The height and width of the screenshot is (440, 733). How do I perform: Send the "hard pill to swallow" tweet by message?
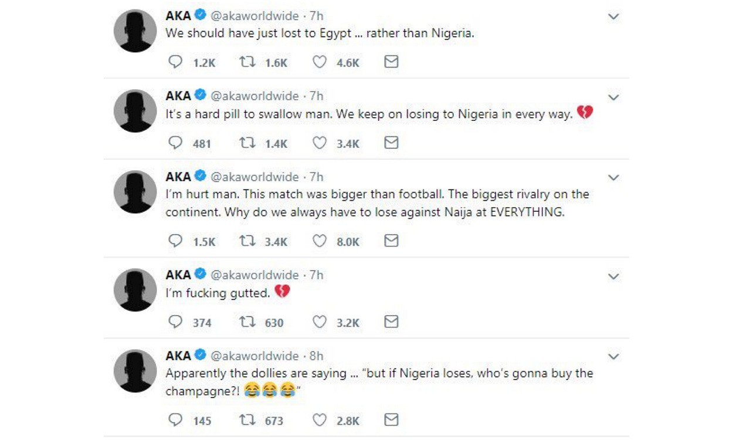pyautogui.click(x=391, y=143)
